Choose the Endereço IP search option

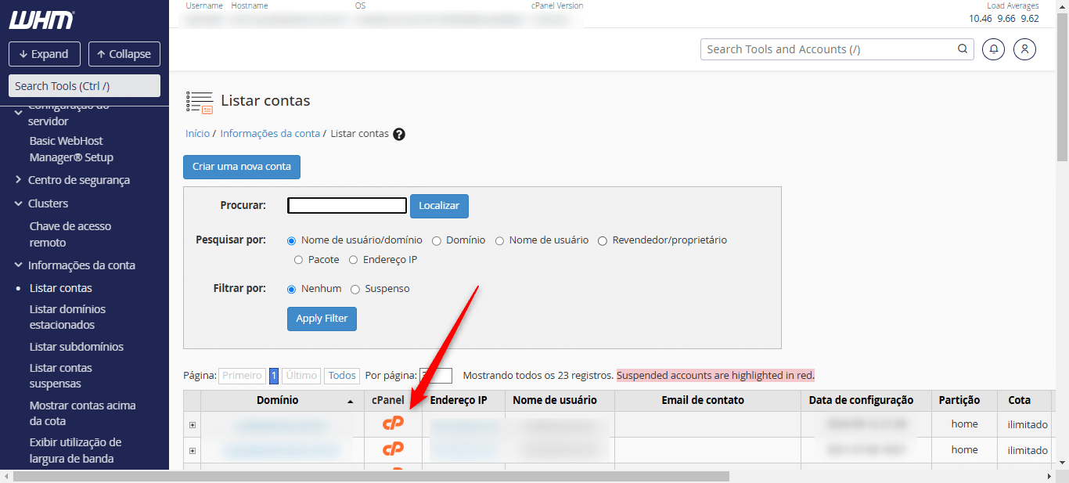[x=354, y=260]
